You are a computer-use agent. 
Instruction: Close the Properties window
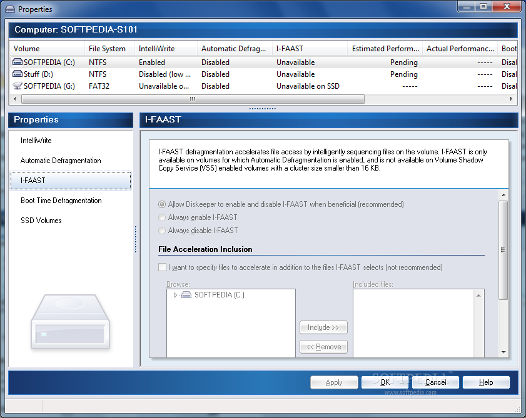coord(507,7)
